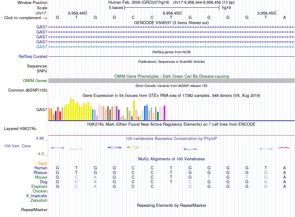Viewport: 295px width, 217px height.
Task: Click the cyan bar in GTEx expression chart
Action: point(93,115)
